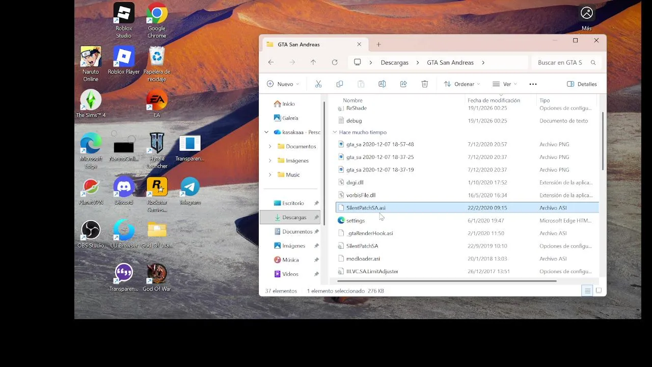The height and width of the screenshot is (367, 652).
Task: Click the vertical scrollbar of file list
Action: point(603,141)
